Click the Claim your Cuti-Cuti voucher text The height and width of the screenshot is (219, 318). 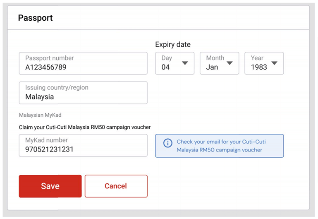pos(85,127)
